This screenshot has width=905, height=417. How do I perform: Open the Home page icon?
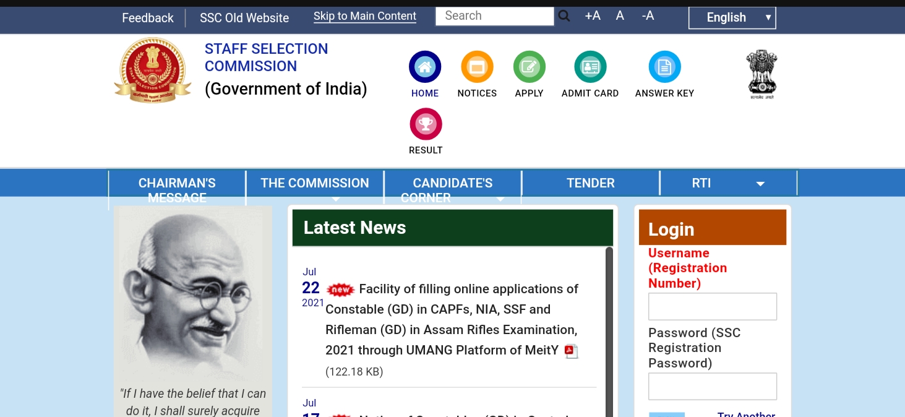tap(425, 66)
